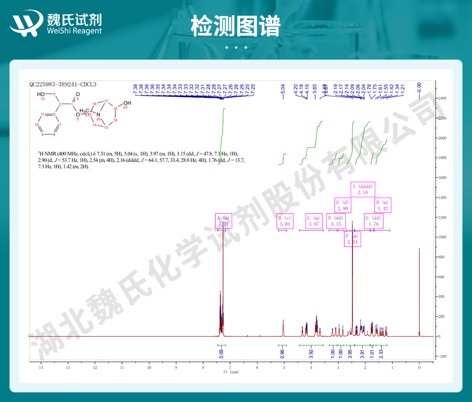Image resolution: width=472 pixels, height=402 pixels.
Task: Click the 检测图谱 page heading
Action: [x=236, y=26]
